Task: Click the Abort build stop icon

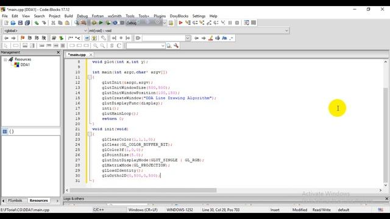Action: pos(122,23)
